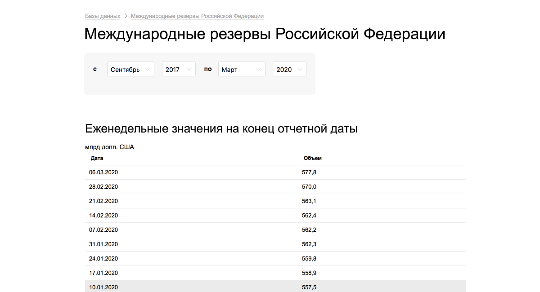This screenshot has width=540, height=292.
Task: Click the chevron icon in the 2017 selector
Action: pyautogui.click(x=189, y=69)
